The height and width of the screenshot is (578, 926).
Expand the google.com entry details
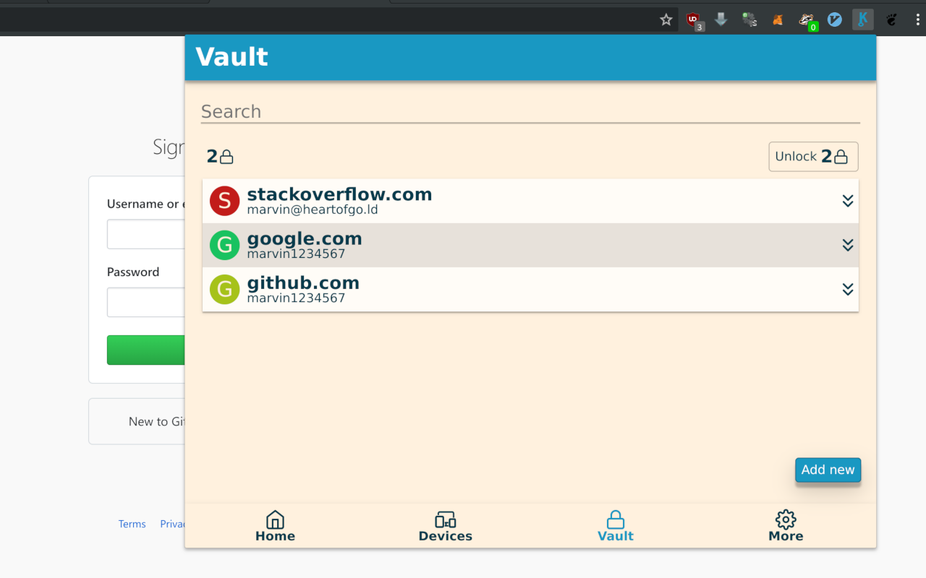[847, 245]
